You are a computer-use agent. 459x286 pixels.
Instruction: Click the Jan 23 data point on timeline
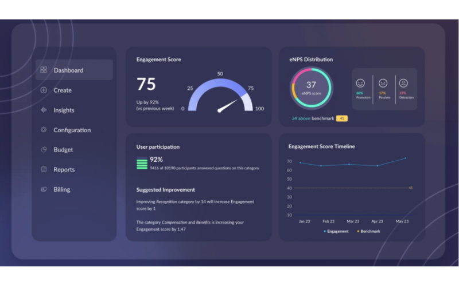(300, 162)
